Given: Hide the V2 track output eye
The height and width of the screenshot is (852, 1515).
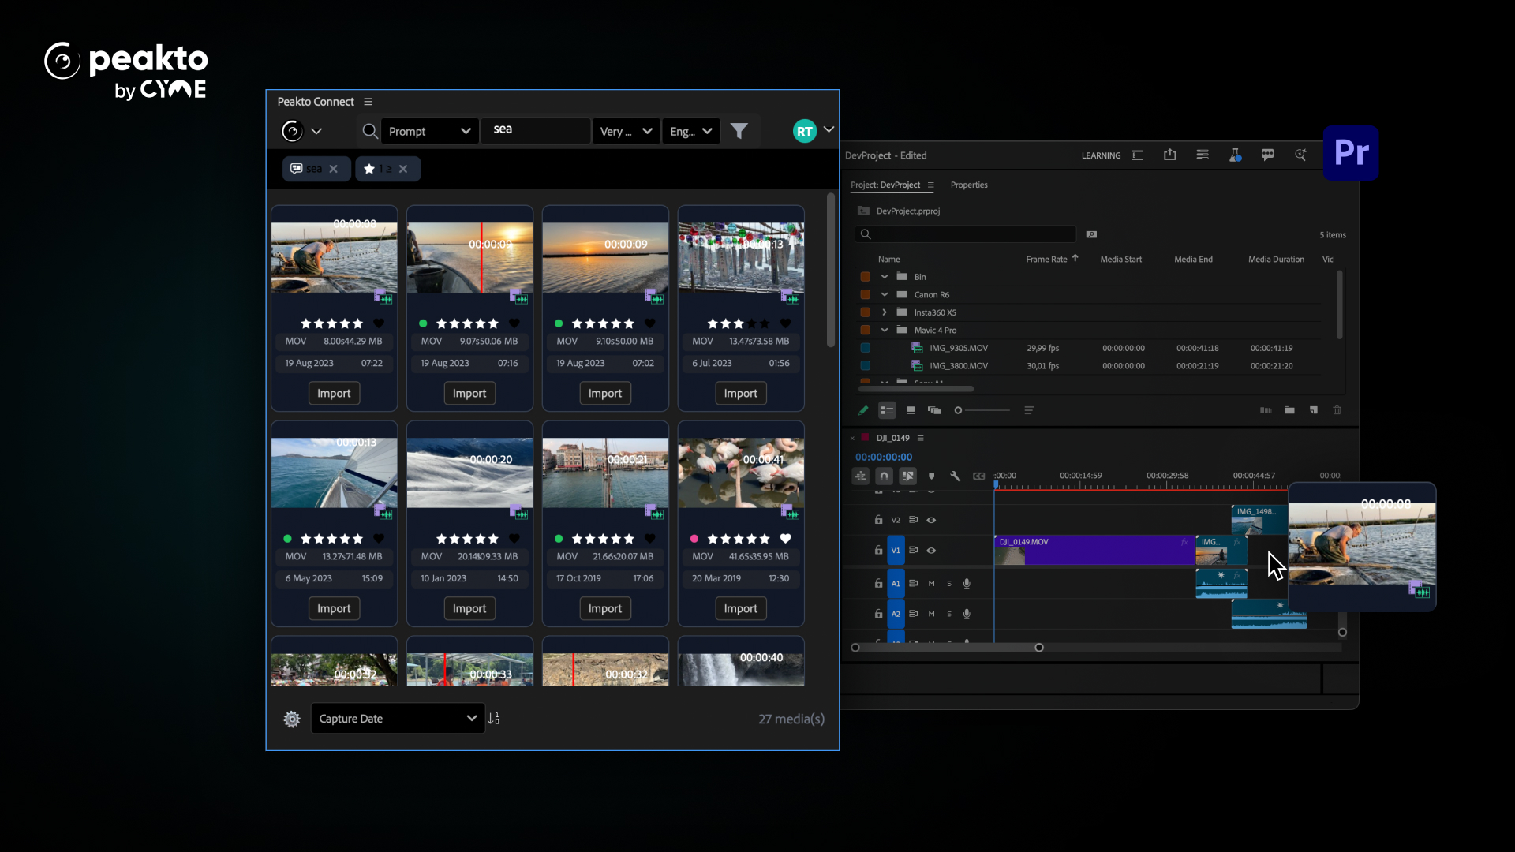Looking at the screenshot, I should click(x=931, y=520).
